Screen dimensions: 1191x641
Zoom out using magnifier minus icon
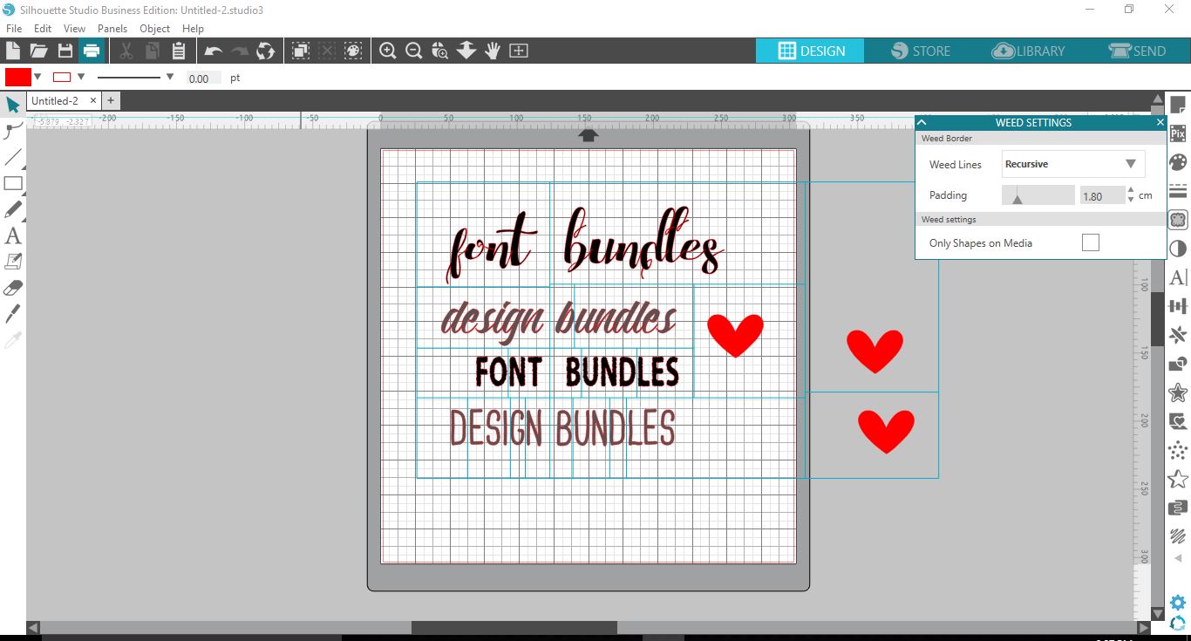pyautogui.click(x=414, y=51)
